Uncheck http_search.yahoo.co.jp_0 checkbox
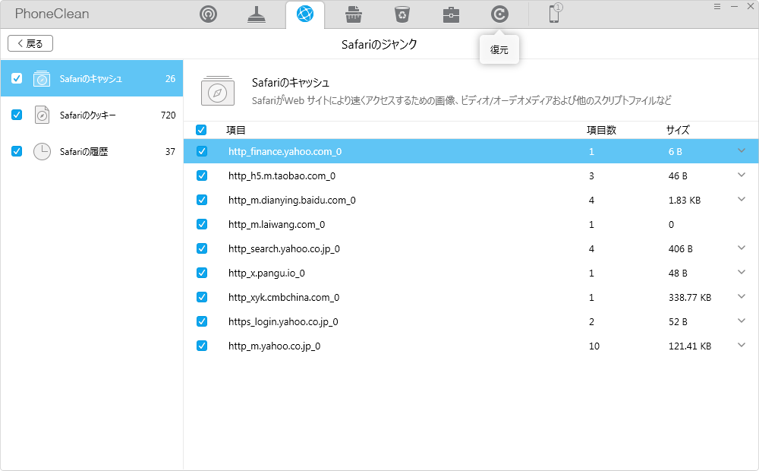 click(x=202, y=248)
